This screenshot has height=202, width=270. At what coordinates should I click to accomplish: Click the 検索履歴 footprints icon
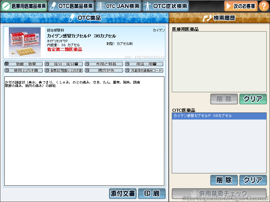207,18
